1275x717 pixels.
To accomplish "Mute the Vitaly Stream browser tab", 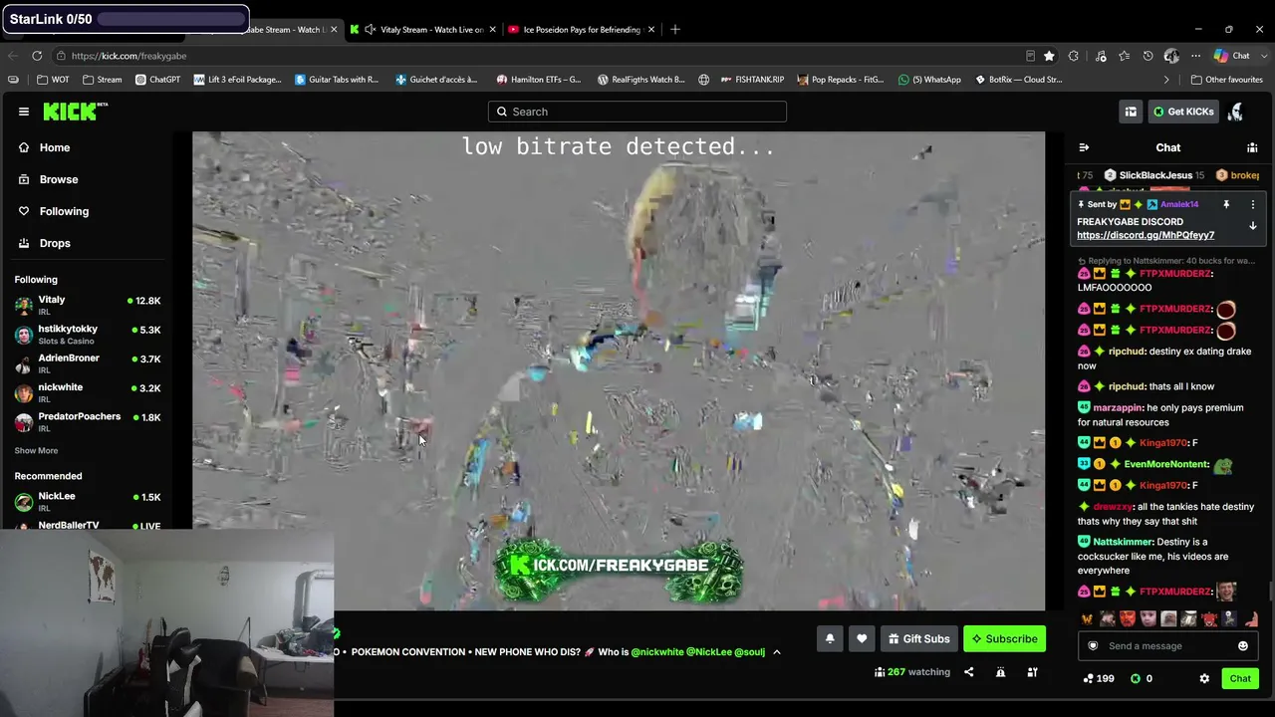I will click(370, 30).
